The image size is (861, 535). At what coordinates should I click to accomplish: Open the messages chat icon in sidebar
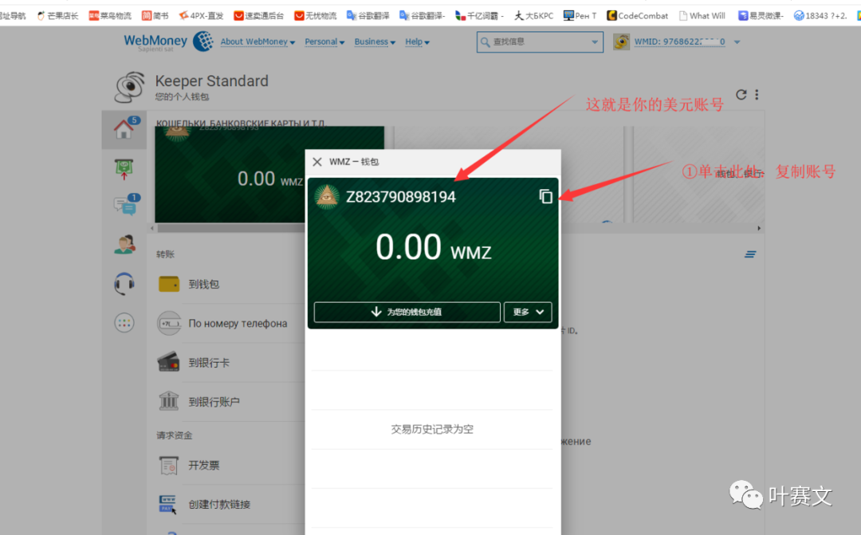click(x=124, y=207)
